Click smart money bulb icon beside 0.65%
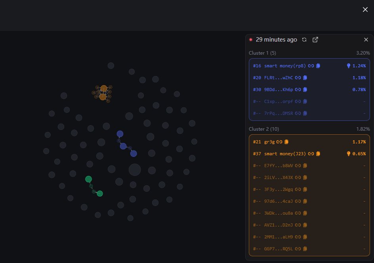 tap(349, 154)
